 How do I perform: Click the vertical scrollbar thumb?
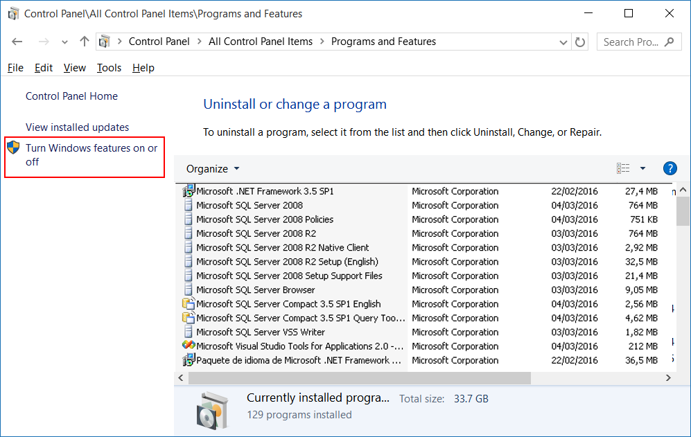click(683, 211)
